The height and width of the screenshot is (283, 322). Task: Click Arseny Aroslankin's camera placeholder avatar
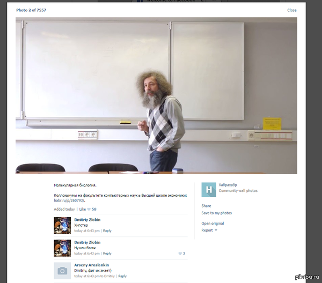pyautogui.click(x=62, y=271)
